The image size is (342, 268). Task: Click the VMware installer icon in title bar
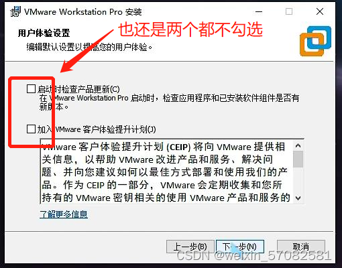click(x=15, y=11)
